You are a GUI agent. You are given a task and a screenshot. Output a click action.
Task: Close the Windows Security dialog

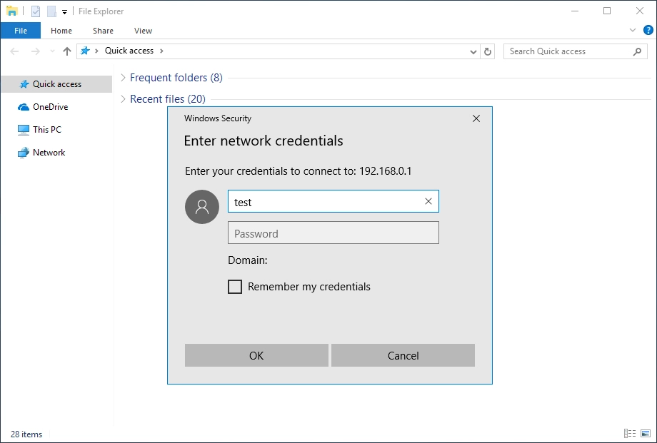[x=476, y=118]
